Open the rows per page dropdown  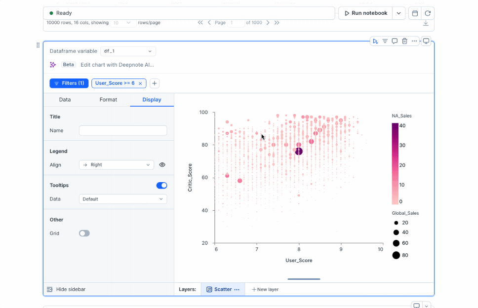pyautogui.click(x=122, y=23)
